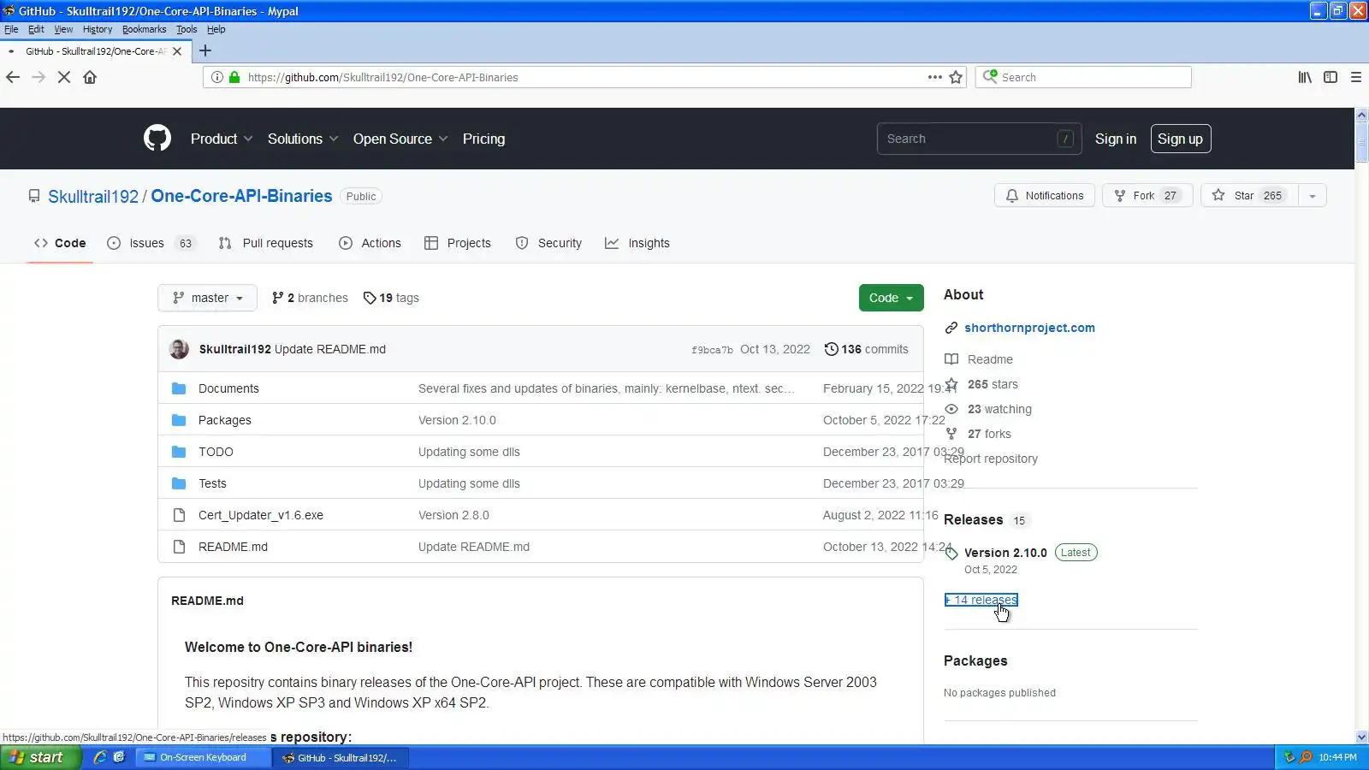1369x770 pixels.
Task: Star the repository with Star button
Action: (1249, 196)
